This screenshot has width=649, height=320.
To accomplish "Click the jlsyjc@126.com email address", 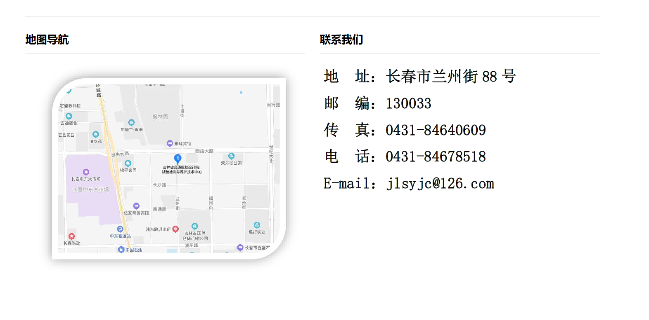I will pos(440,184).
